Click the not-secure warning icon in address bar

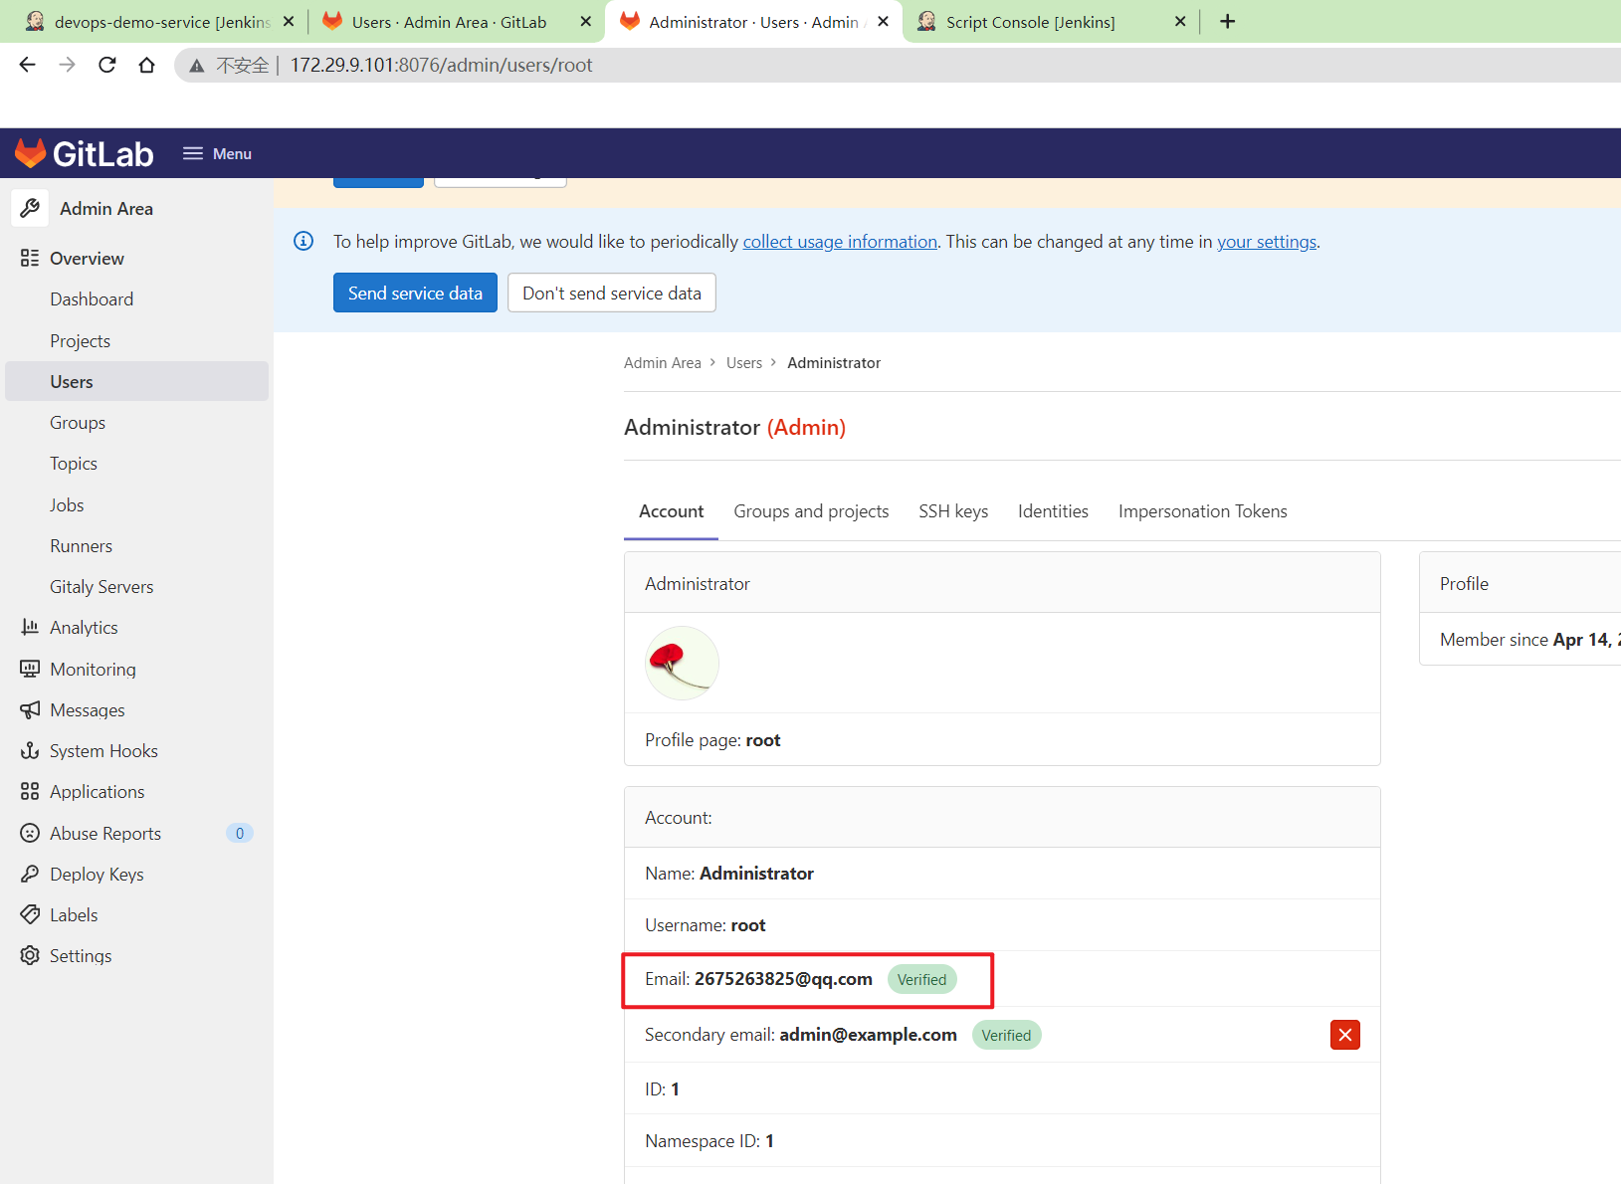197,66
